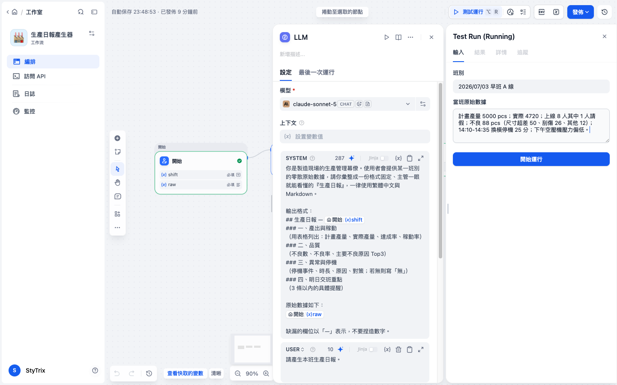Open 監控 monitoring section
The image size is (617, 385).
[53, 111]
